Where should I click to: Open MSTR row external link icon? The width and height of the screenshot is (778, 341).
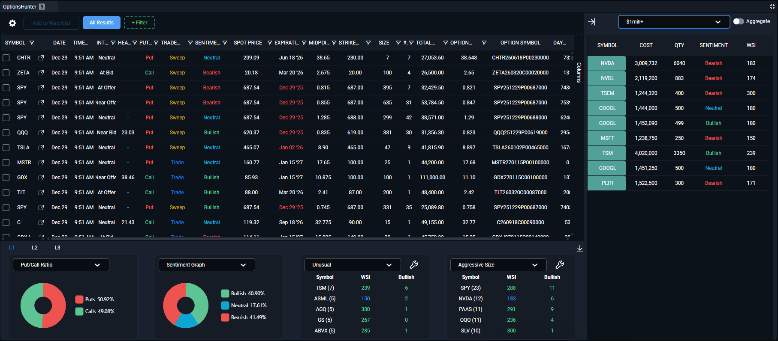(41, 163)
